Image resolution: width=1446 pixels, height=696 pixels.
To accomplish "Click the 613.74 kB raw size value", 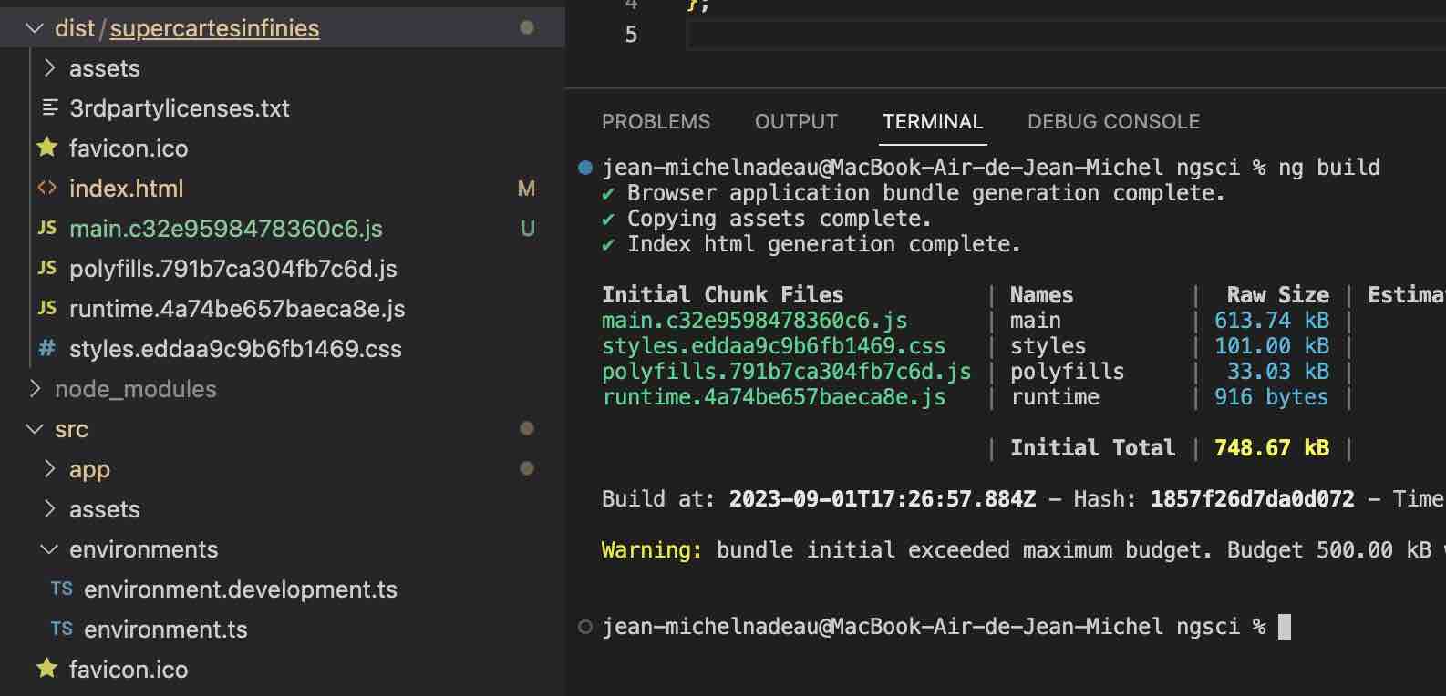I will [1271, 321].
